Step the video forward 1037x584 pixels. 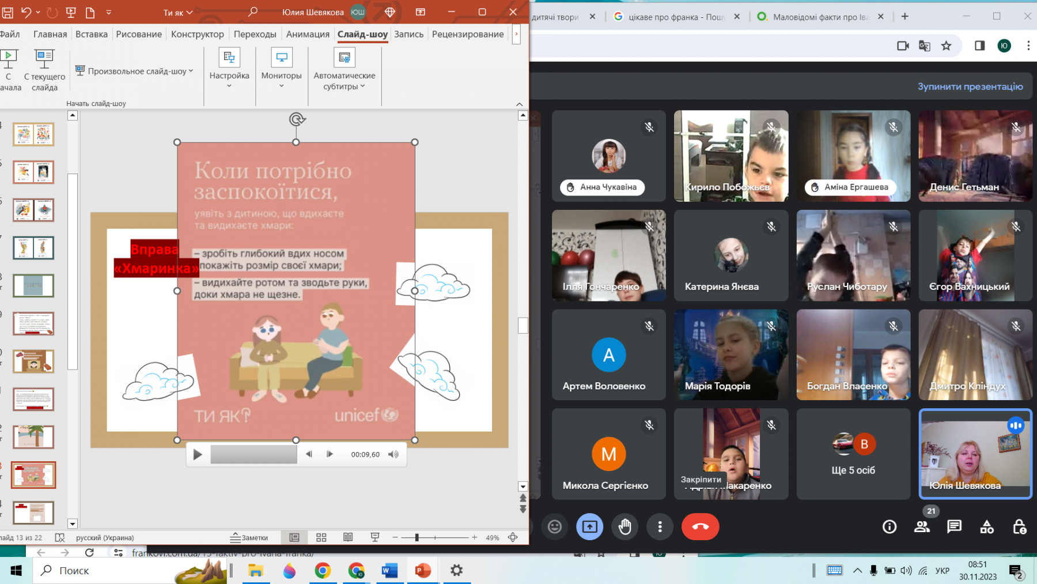(x=330, y=454)
